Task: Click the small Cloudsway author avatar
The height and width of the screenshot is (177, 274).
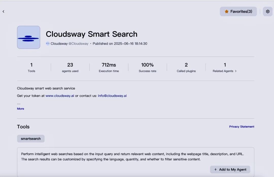Action: coord(48,43)
